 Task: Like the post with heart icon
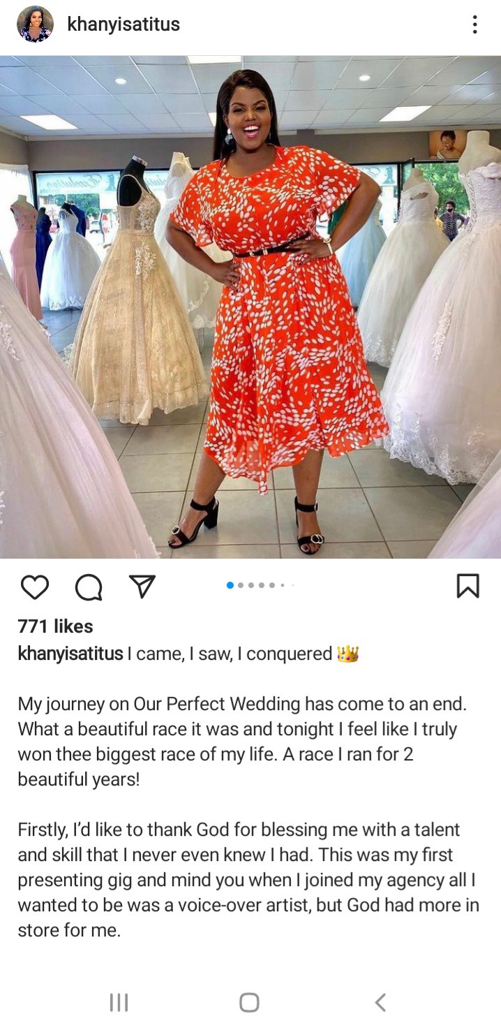point(34,587)
